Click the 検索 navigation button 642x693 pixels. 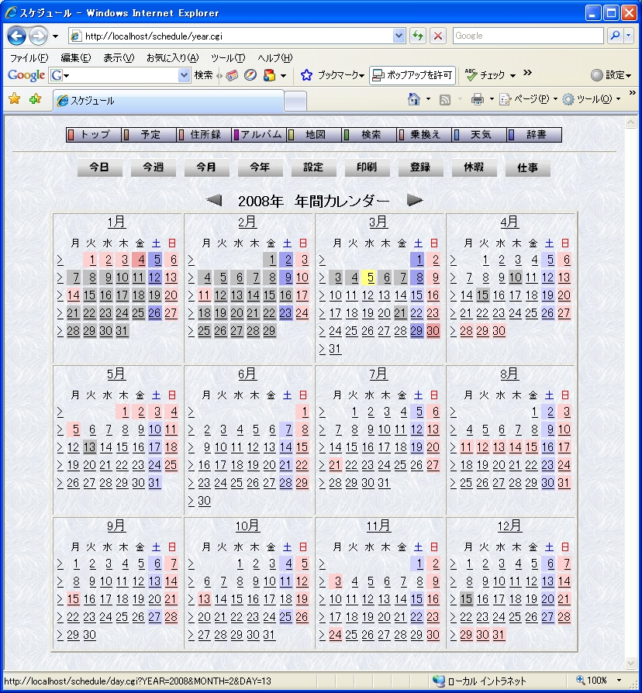(x=370, y=135)
